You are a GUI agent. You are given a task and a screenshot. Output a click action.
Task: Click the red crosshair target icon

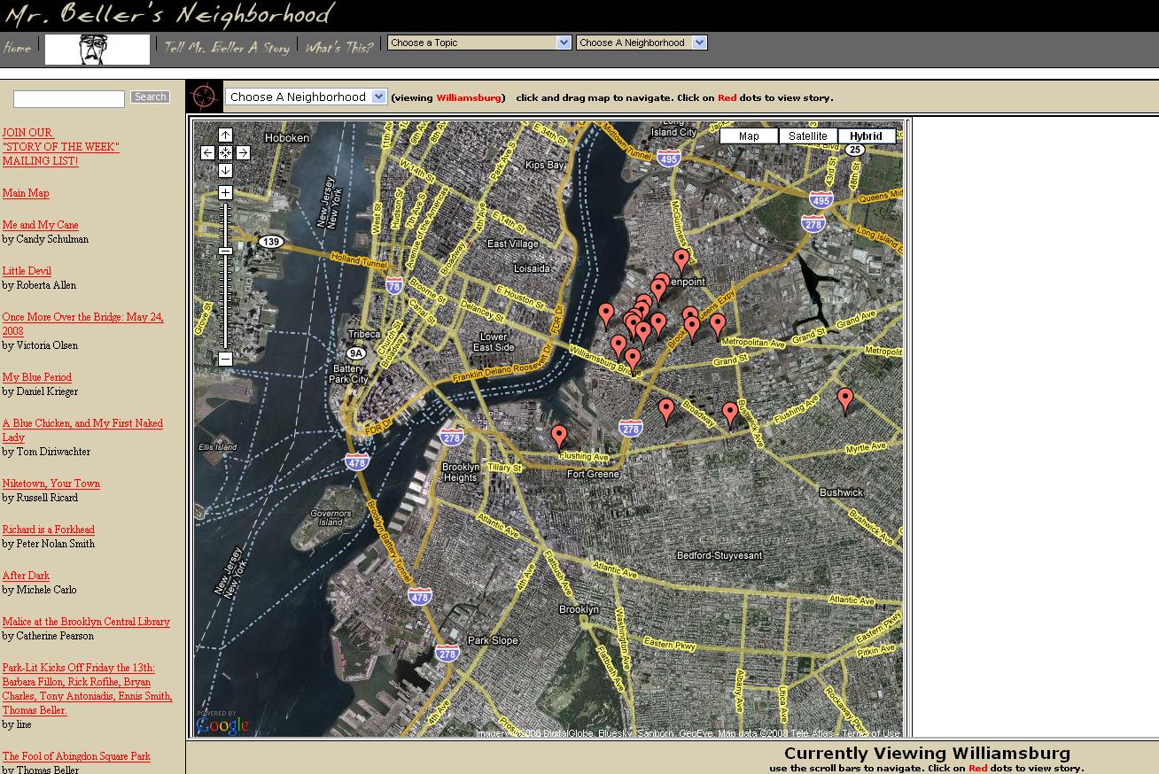point(205,96)
